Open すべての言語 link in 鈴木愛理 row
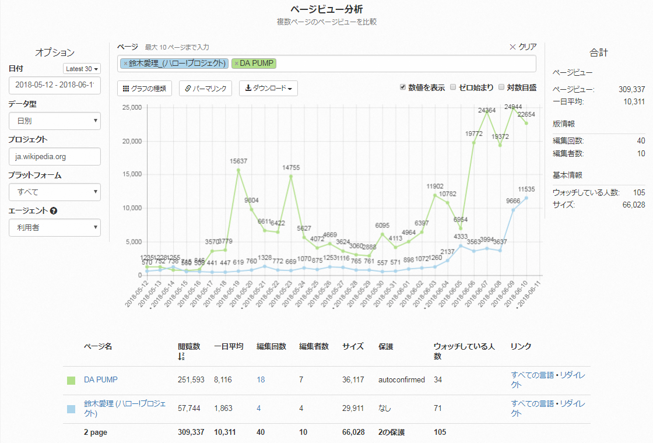This screenshot has height=443, width=653. click(532, 404)
